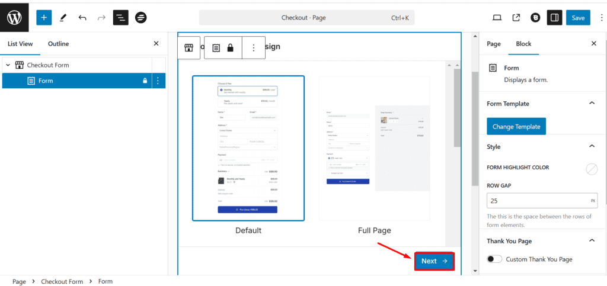Toggle the Settings sidebar panel icon
Viewport: 607px width, 286px height.
554,18
